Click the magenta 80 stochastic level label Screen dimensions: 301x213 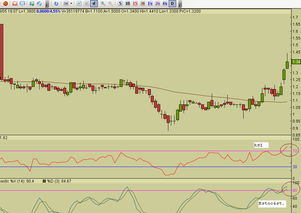coord(295,191)
